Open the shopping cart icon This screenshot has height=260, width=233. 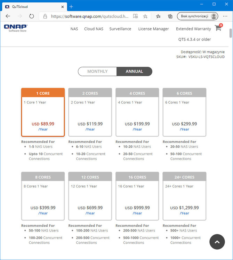(x=218, y=27)
